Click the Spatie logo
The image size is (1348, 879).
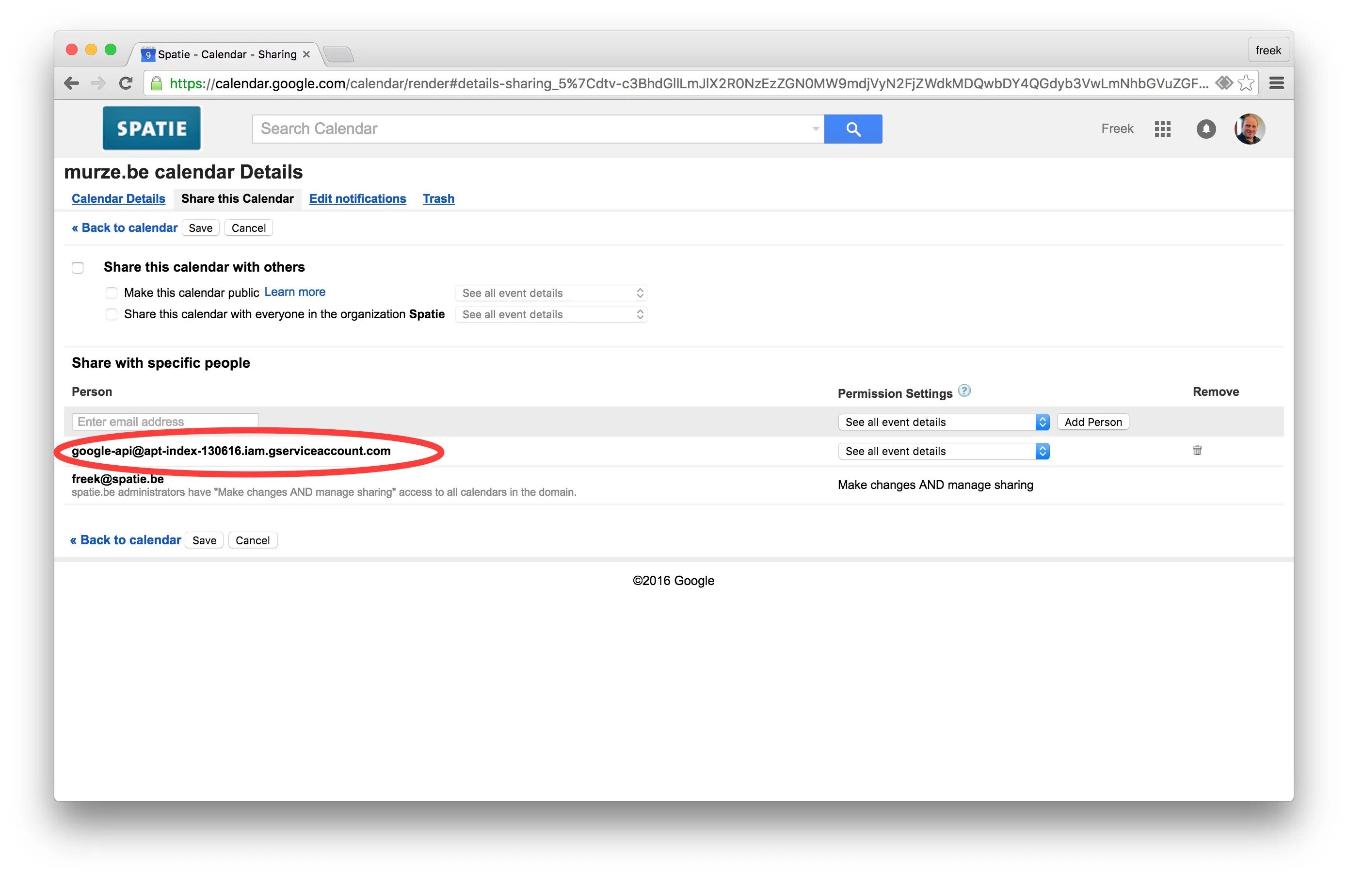(x=151, y=128)
